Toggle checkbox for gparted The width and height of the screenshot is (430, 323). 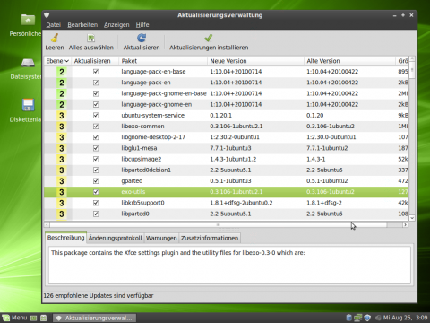(96, 181)
